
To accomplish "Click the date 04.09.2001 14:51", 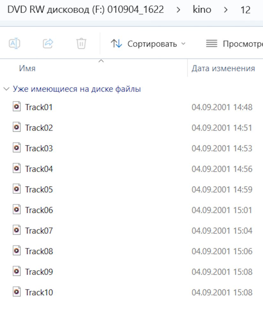I will tap(222, 128).
